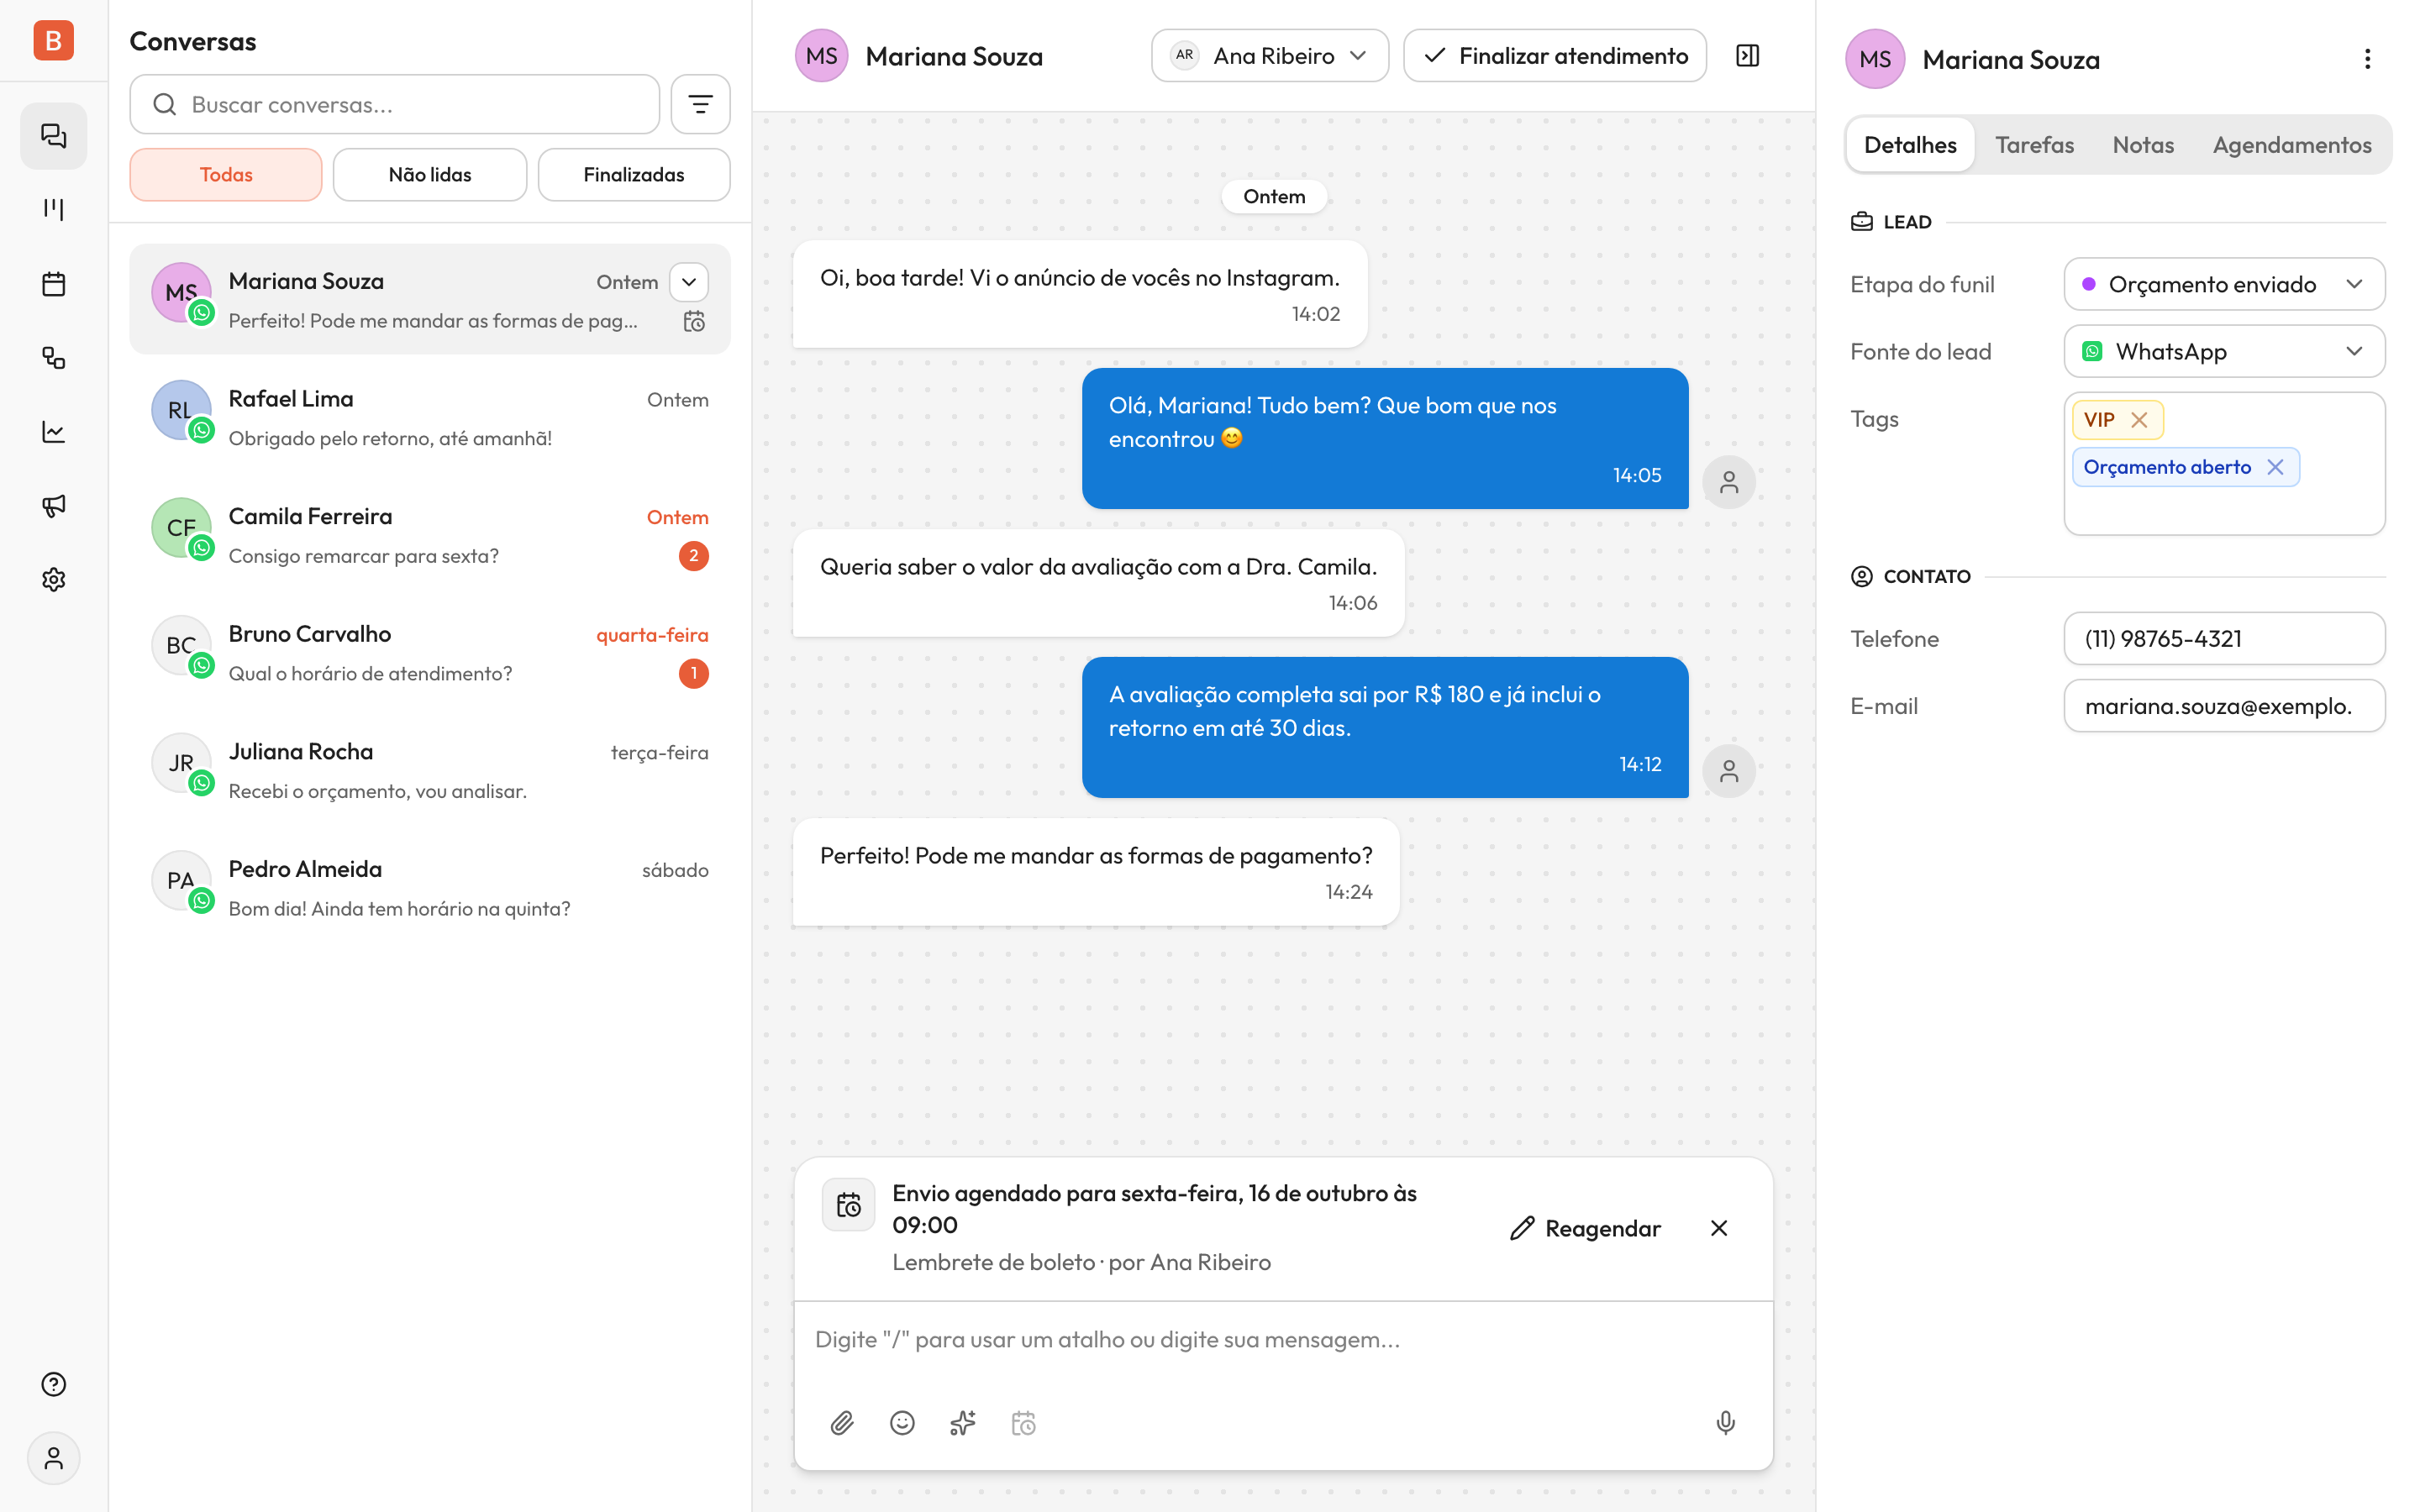Select the Finalizadas filter

(x=634, y=175)
